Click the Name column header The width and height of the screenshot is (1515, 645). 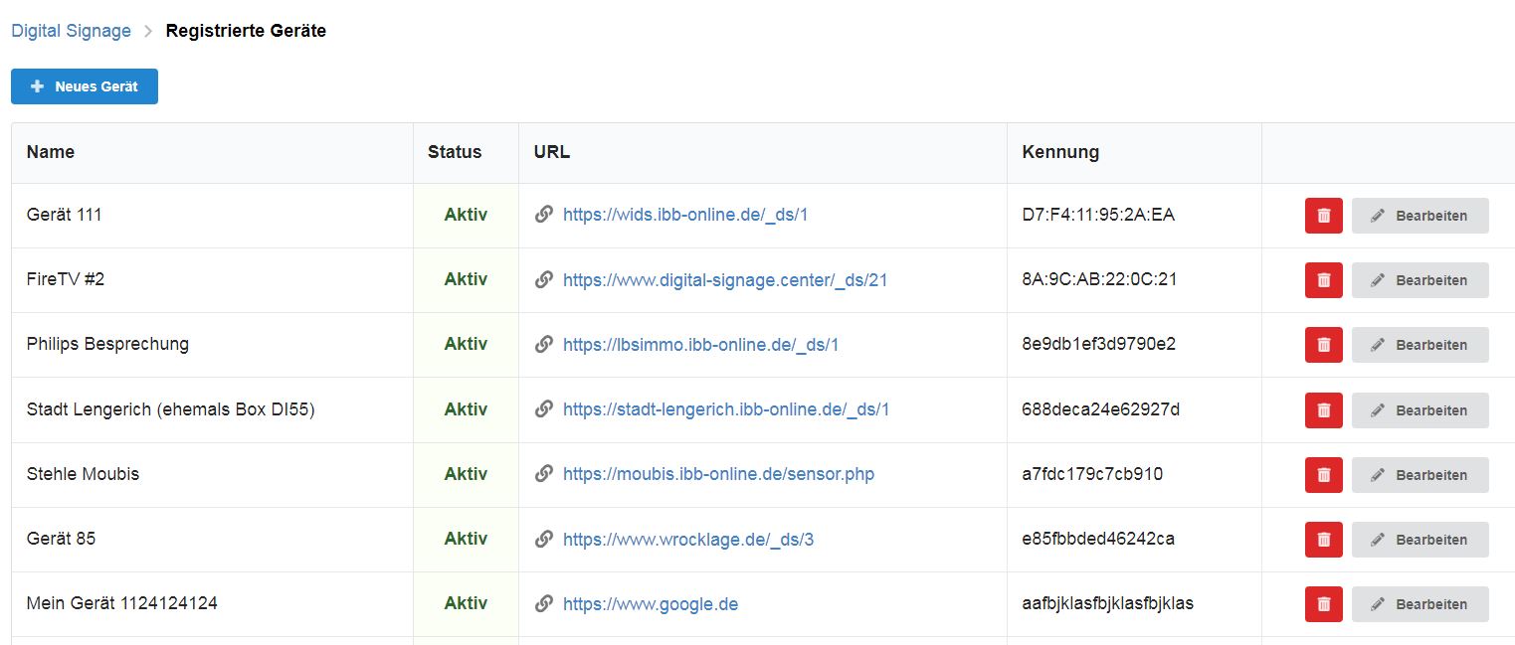[51, 152]
